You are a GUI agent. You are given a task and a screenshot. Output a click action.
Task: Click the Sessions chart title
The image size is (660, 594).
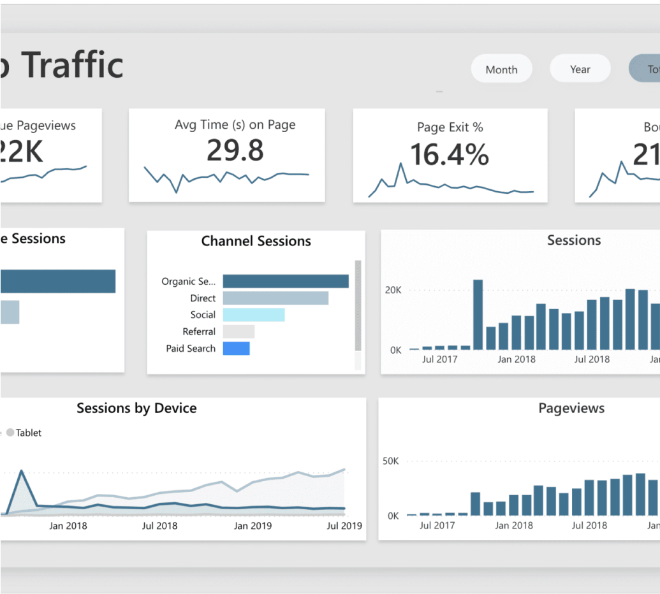(573, 240)
